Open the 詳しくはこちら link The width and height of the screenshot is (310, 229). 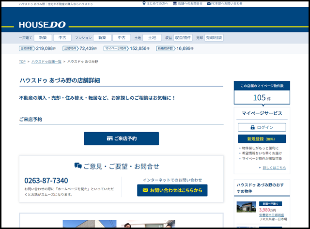[274, 168]
